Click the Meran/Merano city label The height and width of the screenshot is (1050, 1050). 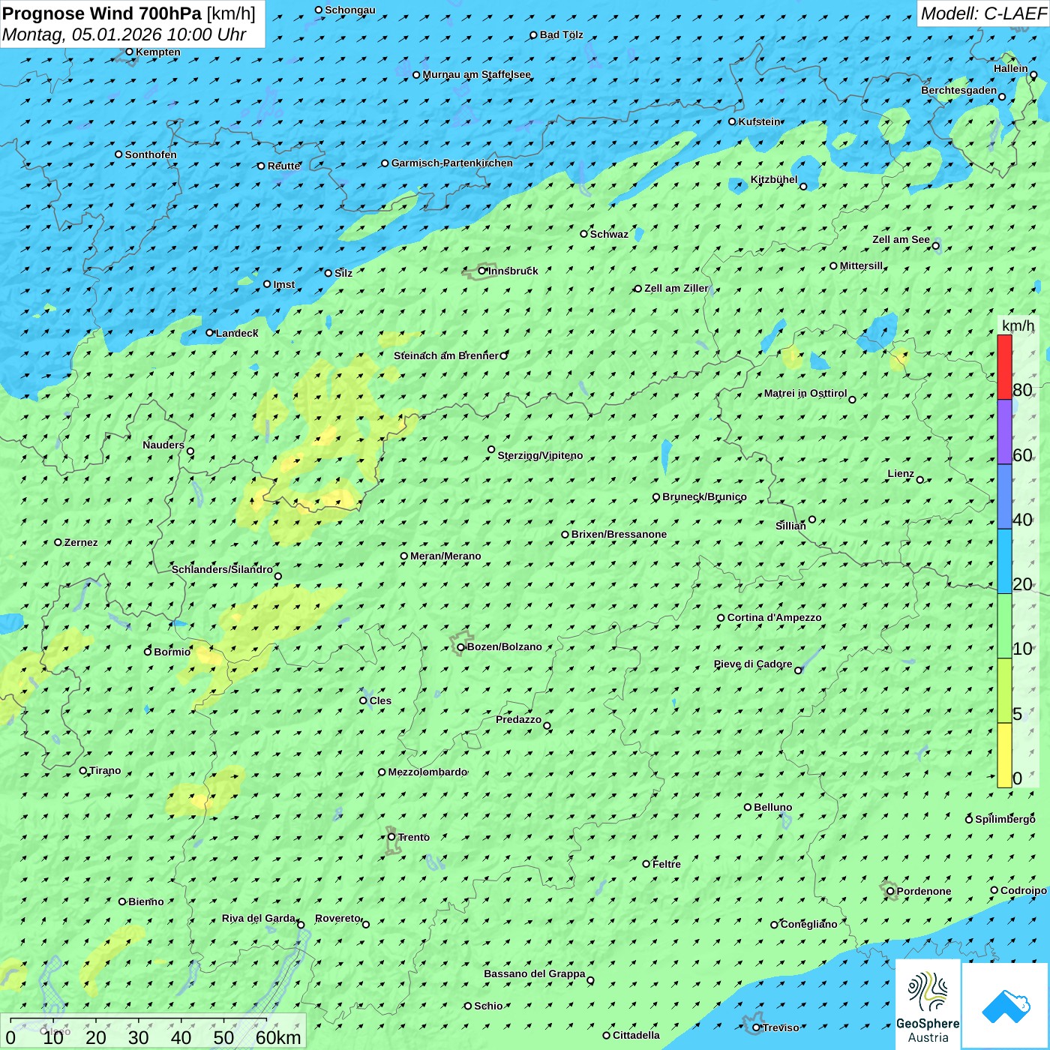[x=445, y=556]
